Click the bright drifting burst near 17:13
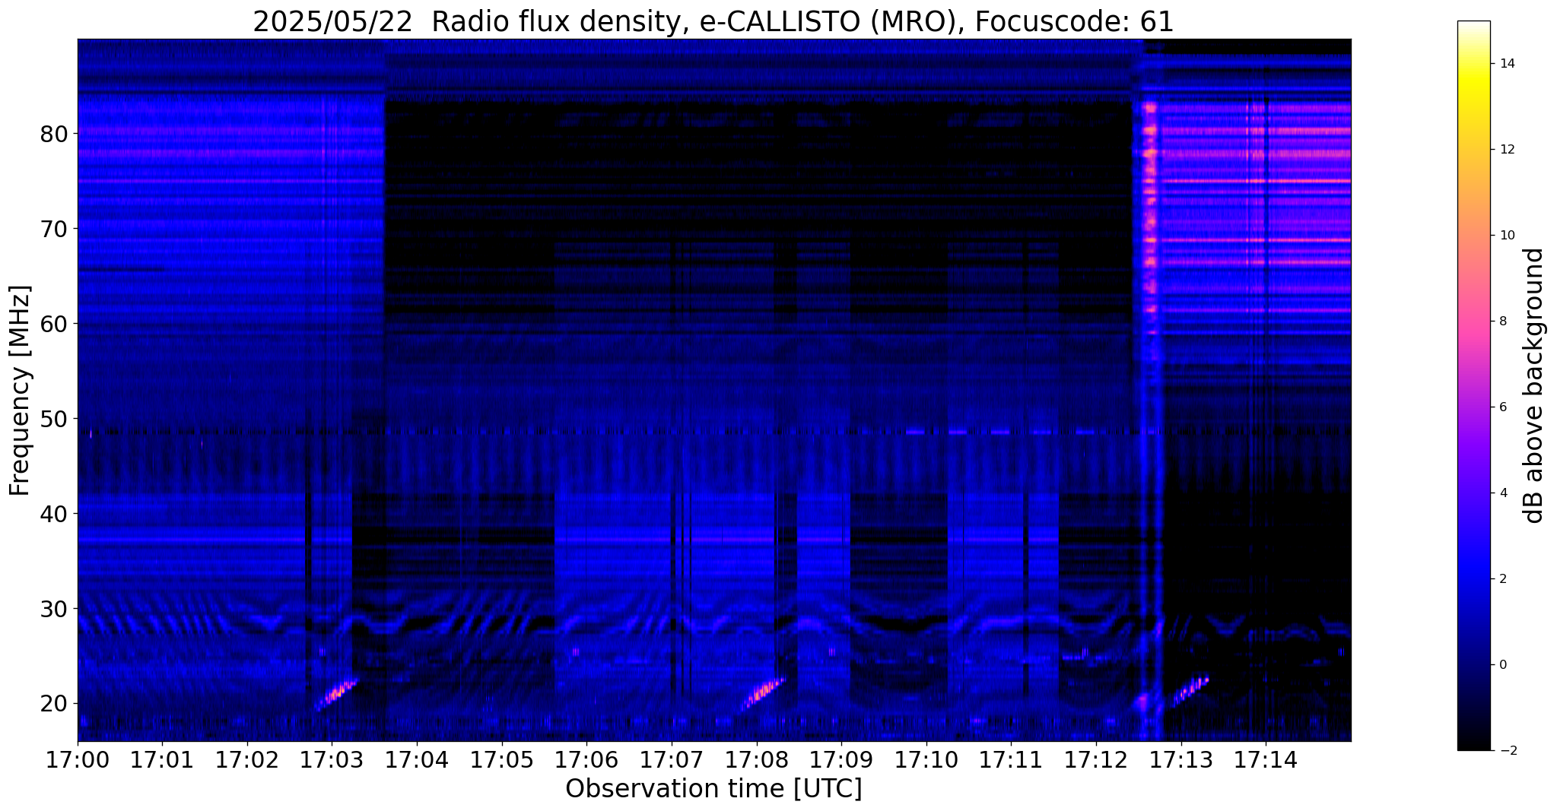 pyautogui.click(x=1190, y=691)
